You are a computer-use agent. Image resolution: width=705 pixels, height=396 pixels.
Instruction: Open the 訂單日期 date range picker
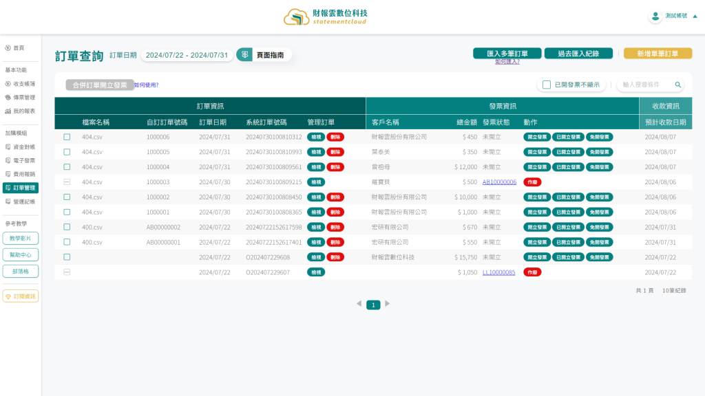[187, 55]
